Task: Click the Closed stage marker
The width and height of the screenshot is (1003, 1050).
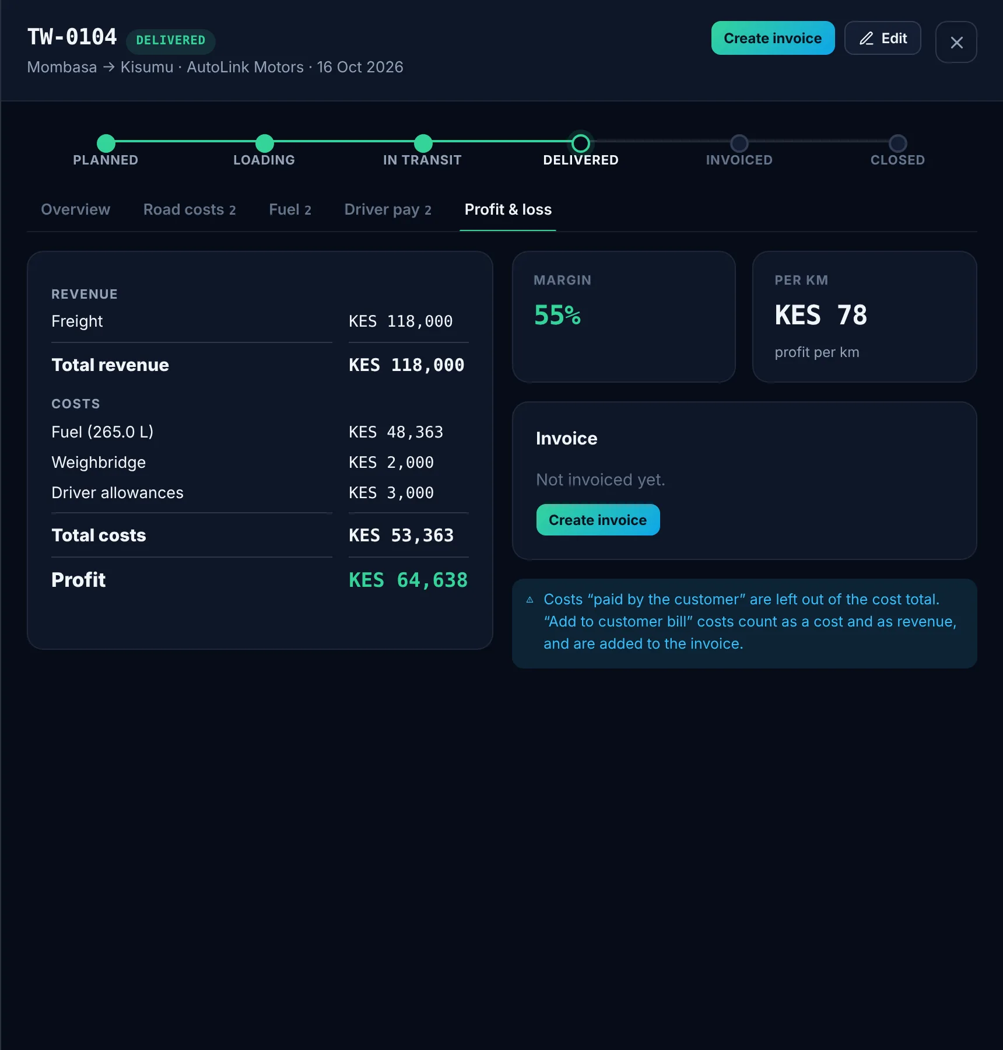Action: tap(897, 143)
